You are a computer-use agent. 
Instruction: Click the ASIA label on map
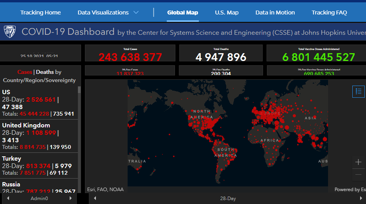(x=310, y=118)
